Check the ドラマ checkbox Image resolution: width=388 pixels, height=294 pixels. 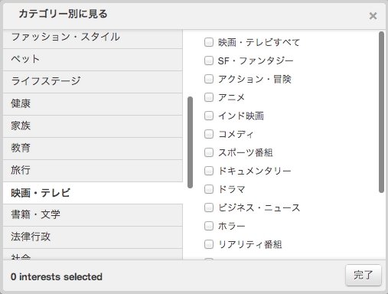(x=209, y=189)
